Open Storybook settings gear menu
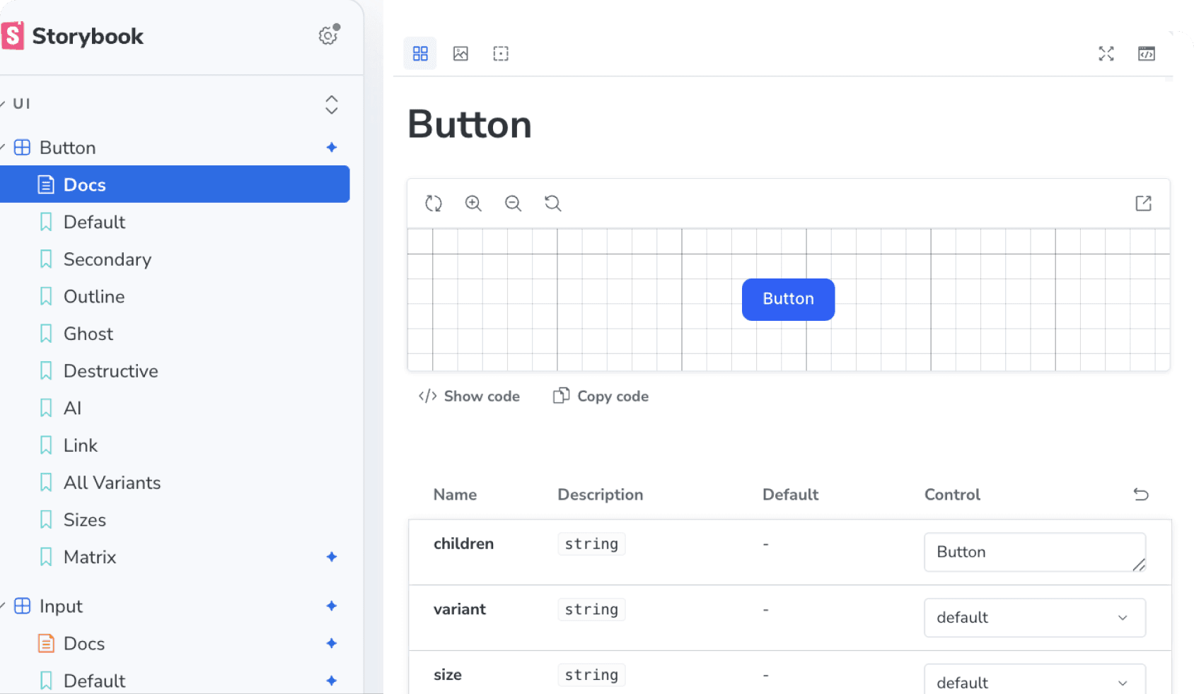 [x=328, y=35]
